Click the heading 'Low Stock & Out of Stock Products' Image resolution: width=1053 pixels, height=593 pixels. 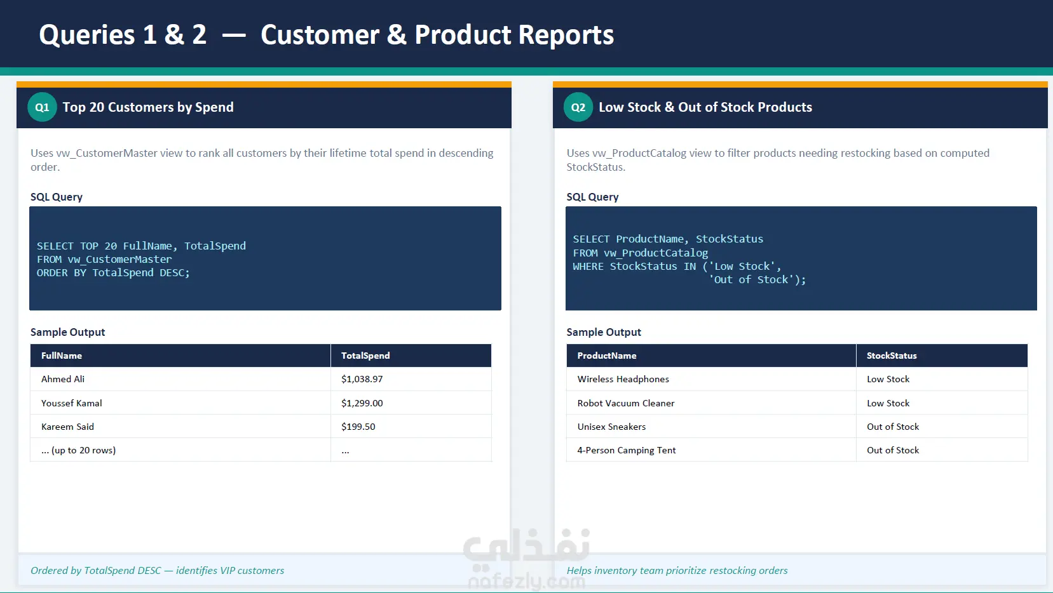click(x=705, y=107)
